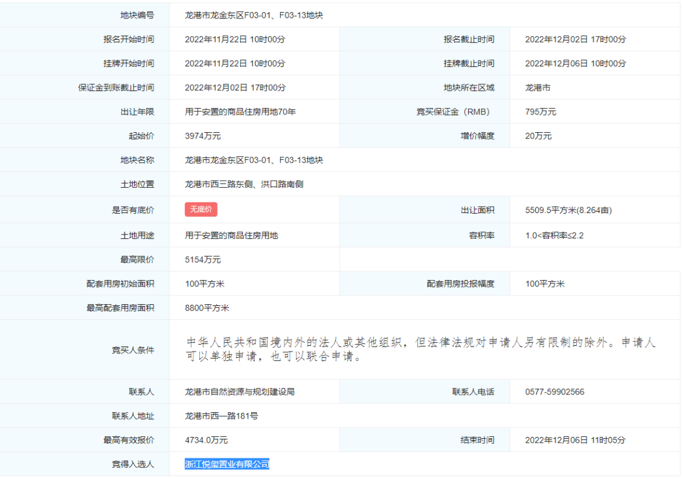Click 配套用房投报幅度 label
Screen dimensions: 683x478
coord(461,284)
